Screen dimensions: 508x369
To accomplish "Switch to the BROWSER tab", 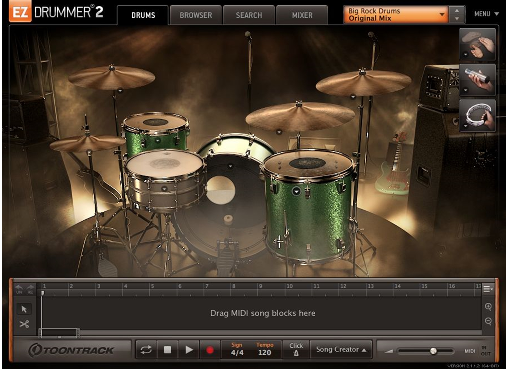I will 196,15.
